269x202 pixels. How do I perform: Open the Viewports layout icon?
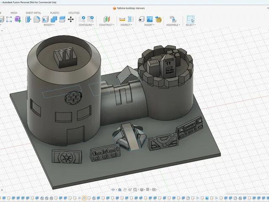tap(154, 190)
